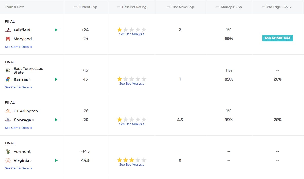Click the green arrow beside Fairfield
The width and height of the screenshot is (304, 179).
(x=56, y=30)
